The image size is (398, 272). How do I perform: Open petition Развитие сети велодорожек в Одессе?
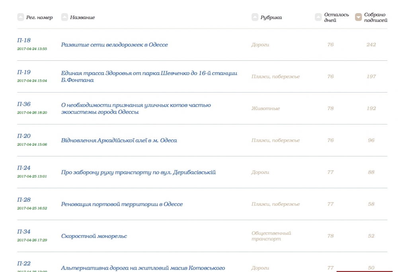115,45
